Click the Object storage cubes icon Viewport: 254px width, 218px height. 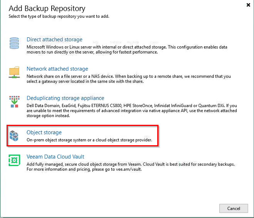click(x=14, y=136)
